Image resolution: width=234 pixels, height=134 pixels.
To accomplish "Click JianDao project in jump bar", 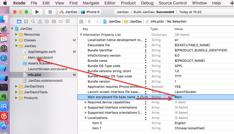I will 112,21.
